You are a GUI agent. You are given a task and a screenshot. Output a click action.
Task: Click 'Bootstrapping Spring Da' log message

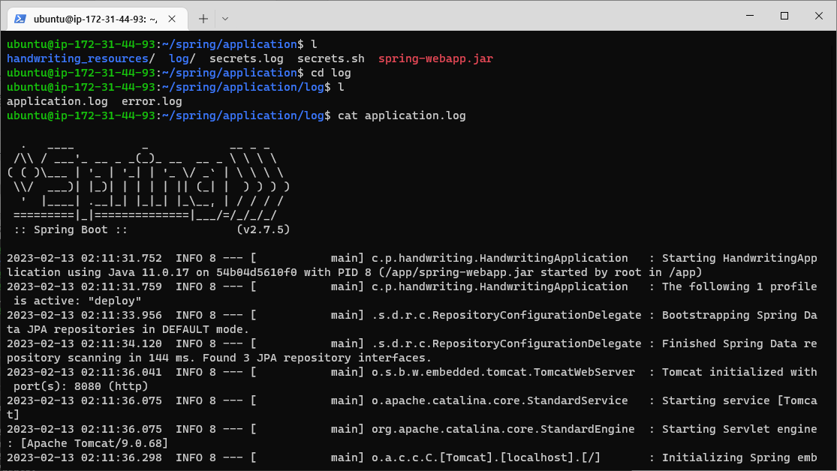pyautogui.click(x=739, y=315)
